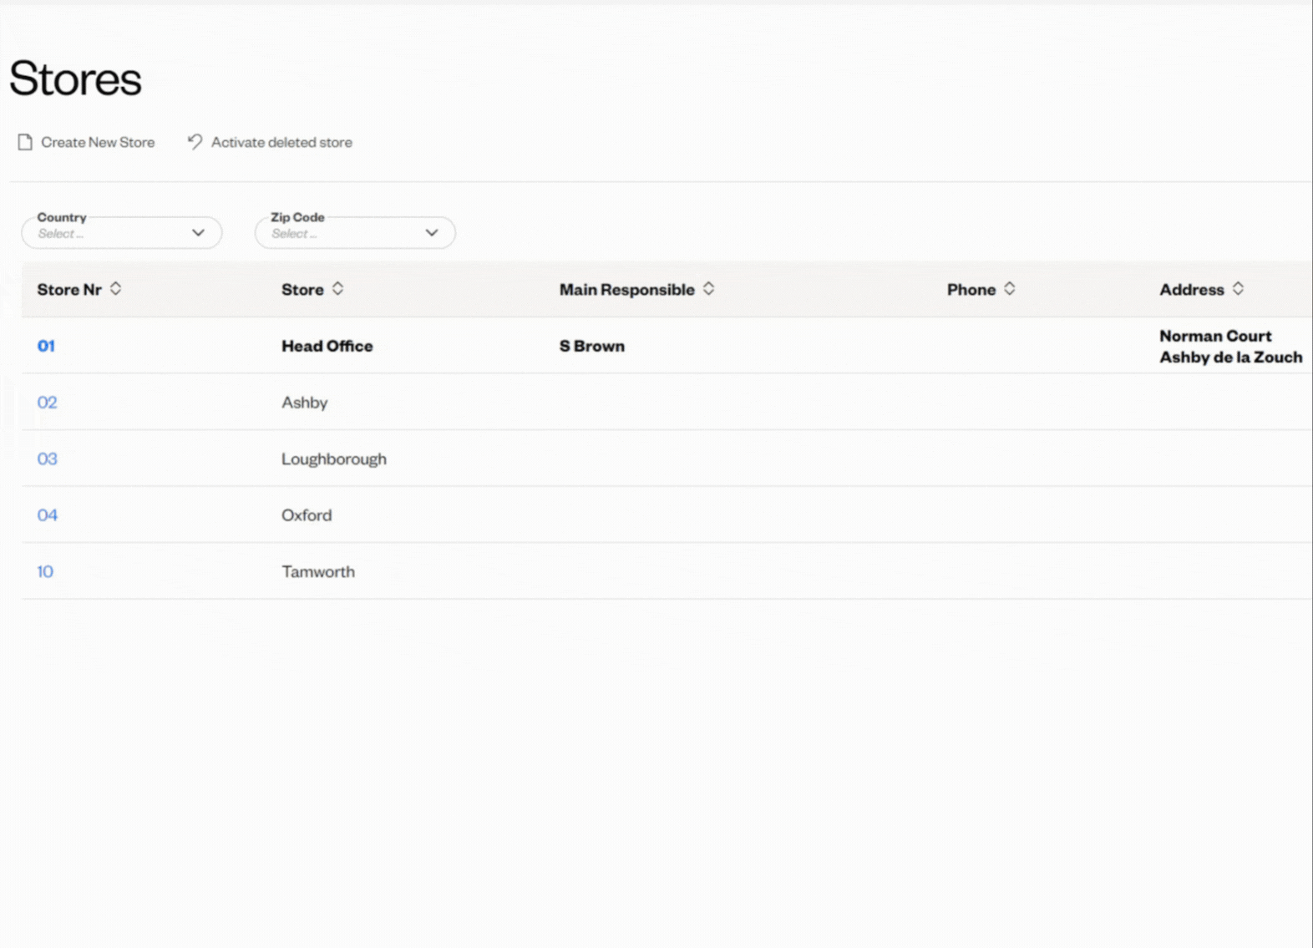Click the Country dropdown chevron arrow
The height and width of the screenshot is (948, 1313).
click(x=198, y=233)
